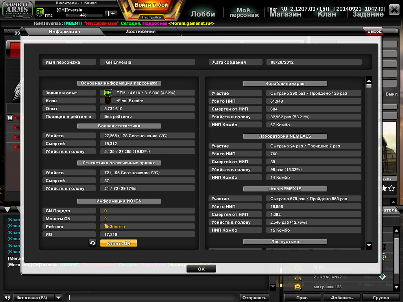Viewport: 403px width, 302px height.
Task: Click the Золото rating value
Action: (x=147, y=226)
